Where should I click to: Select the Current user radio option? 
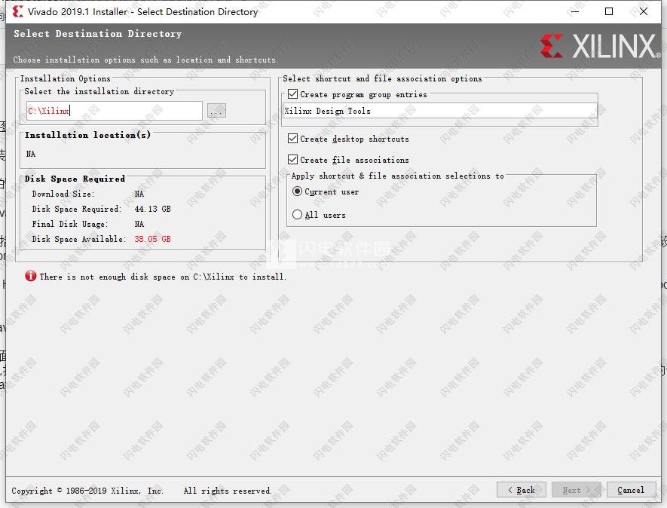tap(298, 191)
